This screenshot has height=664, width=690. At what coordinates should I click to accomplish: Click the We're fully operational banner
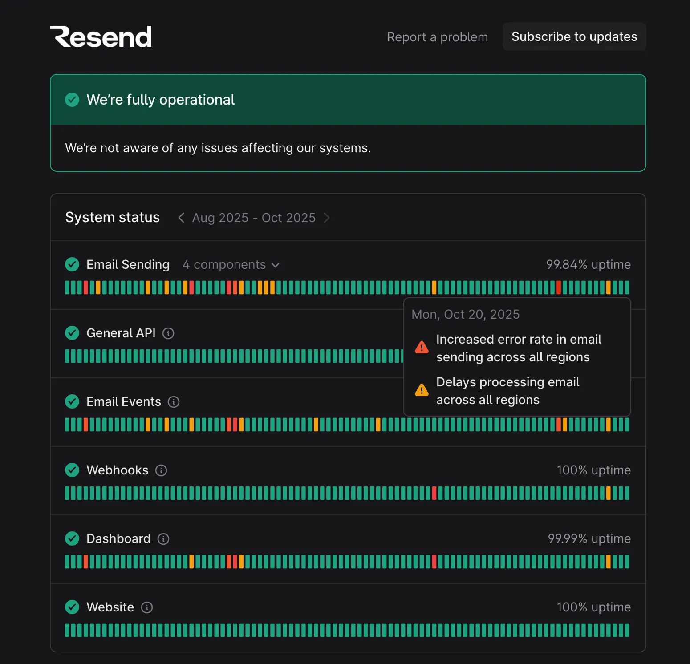coord(348,100)
